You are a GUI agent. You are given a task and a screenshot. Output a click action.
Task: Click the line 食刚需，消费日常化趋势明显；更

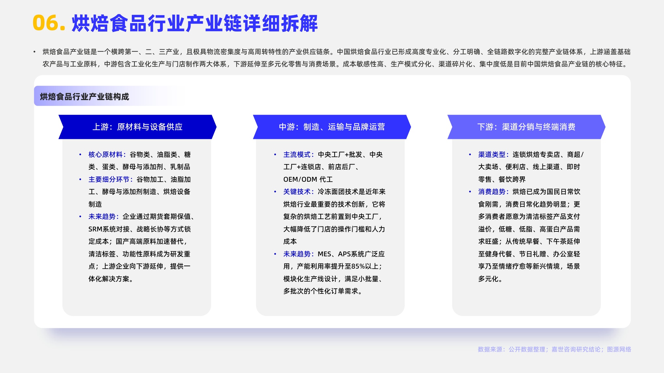click(529, 204)
